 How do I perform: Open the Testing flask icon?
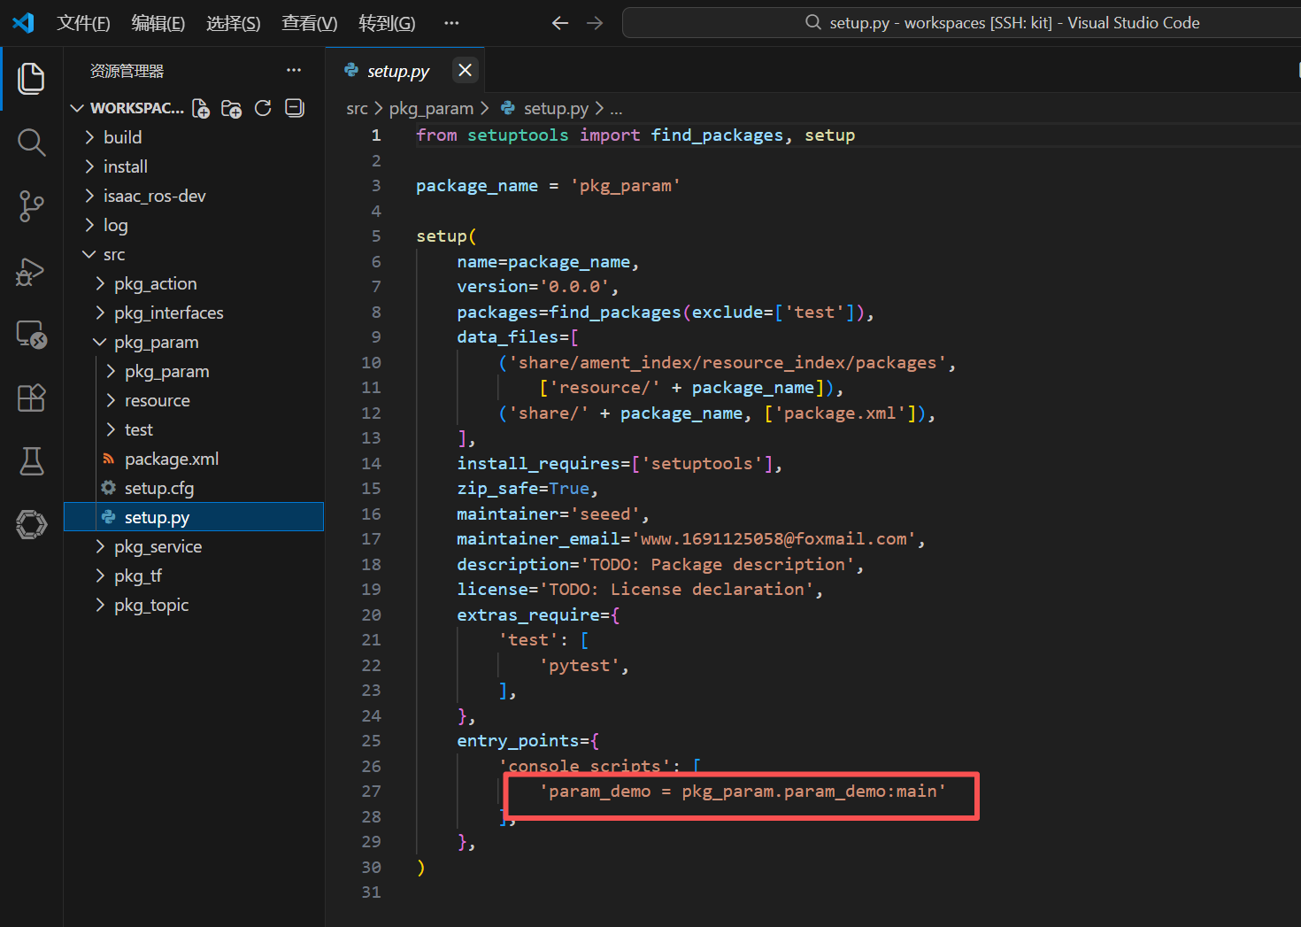[x=31, y=461]
